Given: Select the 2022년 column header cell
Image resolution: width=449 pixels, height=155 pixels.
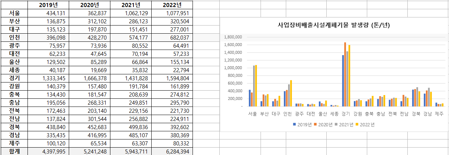Looking at the screenshot, I should [x=172, y=5].
